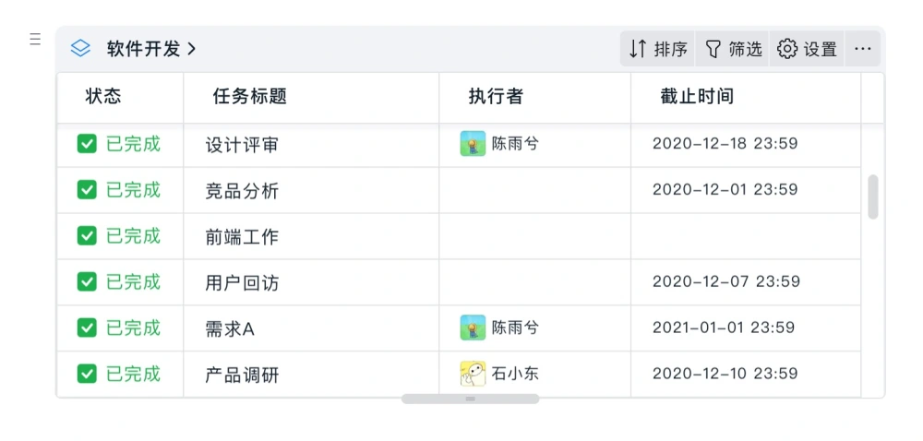
Task: Open the 前端工作 task title
Action: (x=242, y=237)
